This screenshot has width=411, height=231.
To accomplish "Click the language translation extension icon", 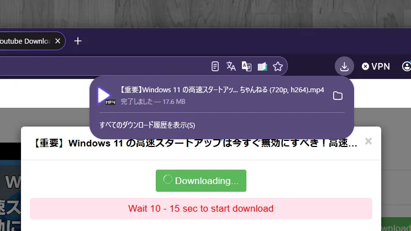I will coord(246,66).
